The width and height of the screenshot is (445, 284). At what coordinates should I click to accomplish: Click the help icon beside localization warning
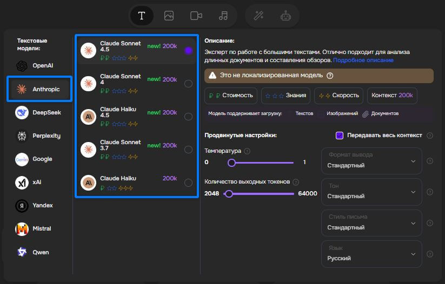tap(330, 76)
